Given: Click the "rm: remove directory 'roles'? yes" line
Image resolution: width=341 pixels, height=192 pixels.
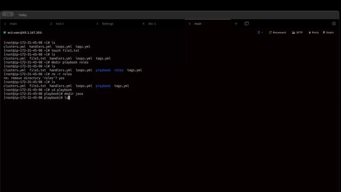Looking at the screenshot, I should (x=34, y=78).
